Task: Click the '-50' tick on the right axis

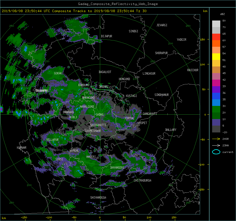Action: [202, 140]
